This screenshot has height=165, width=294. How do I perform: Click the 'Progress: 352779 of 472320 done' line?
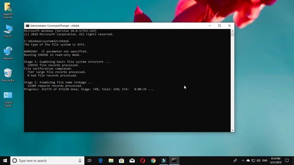pos(89,89)
